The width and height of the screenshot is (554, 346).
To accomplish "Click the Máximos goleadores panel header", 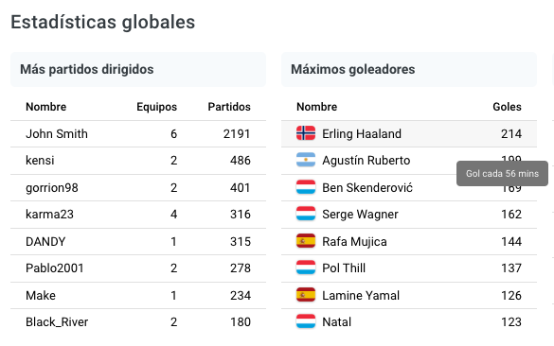I will pyautogui.click(x=409, y=69).
